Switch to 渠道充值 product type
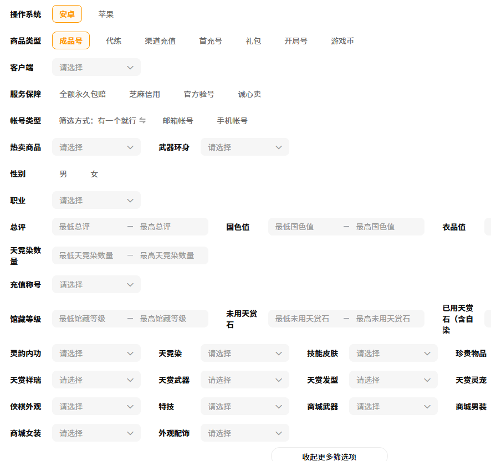This screenshot has width=491, height=461. point(160,41)
